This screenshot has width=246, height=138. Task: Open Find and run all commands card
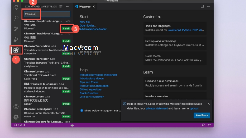point(175,83)
